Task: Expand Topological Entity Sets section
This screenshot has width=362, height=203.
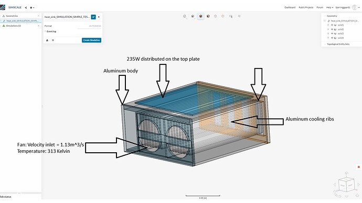Action: [338, 44]
